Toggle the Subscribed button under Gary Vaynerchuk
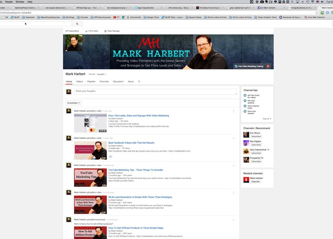 click(256, 153)
